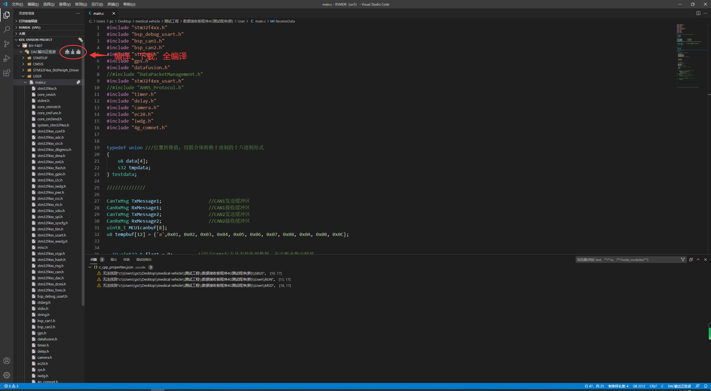Switch to the 终端 panel tab

tap(127, 260)
